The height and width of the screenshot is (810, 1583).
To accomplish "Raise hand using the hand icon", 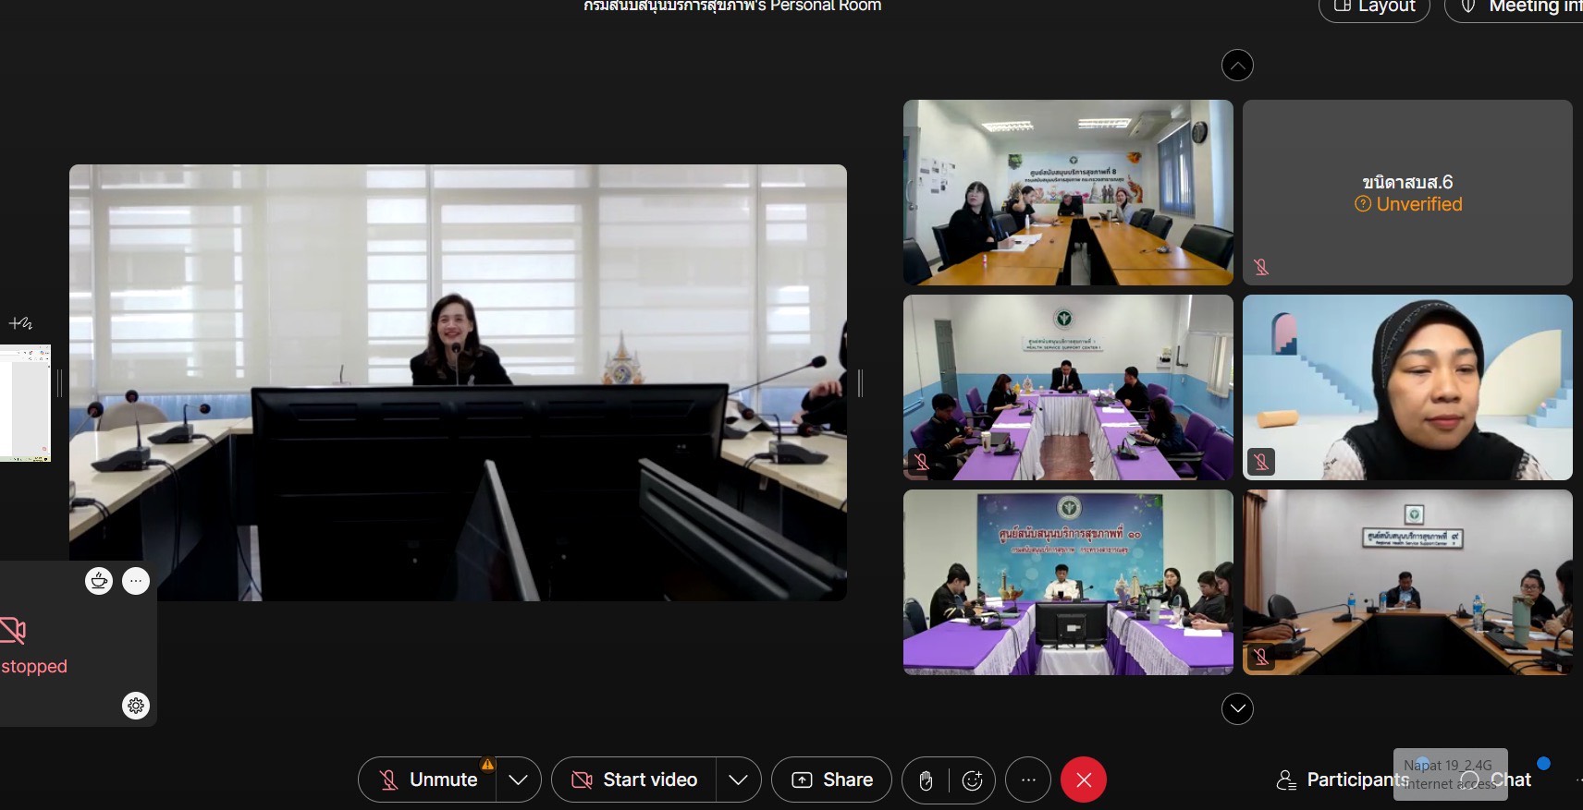I will [x=926, y=780].
